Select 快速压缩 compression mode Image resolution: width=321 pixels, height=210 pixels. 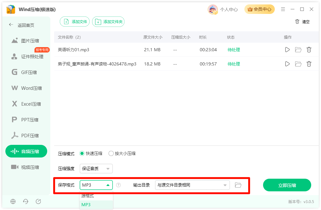(x=91, y=154)
